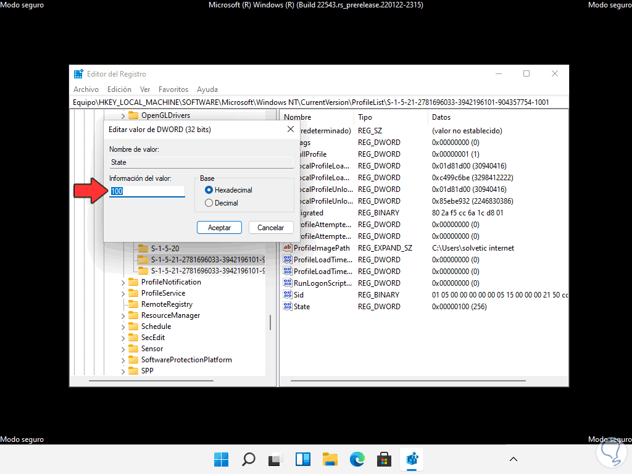This screenshot has width=632, height=474.
Task: Open the Windows Start menu
Action: click(222, 459)
